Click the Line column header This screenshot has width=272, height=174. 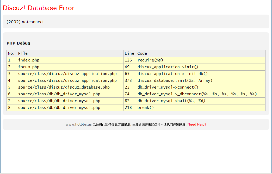(x=129, y=53)
